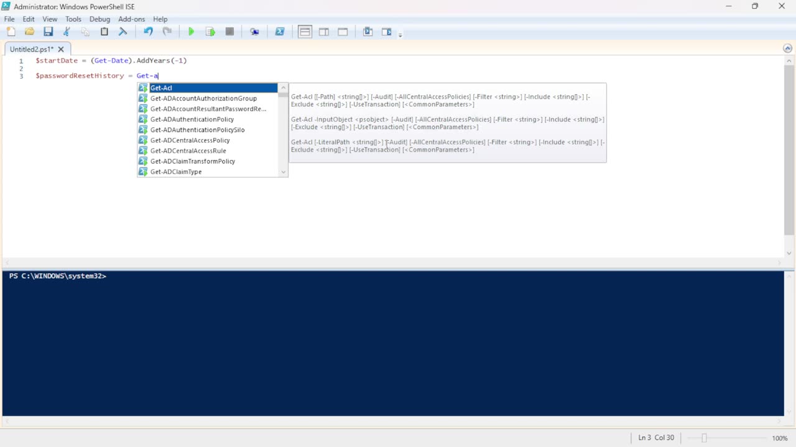
Task: Create a new script file
Action: [x=11, y=32]
